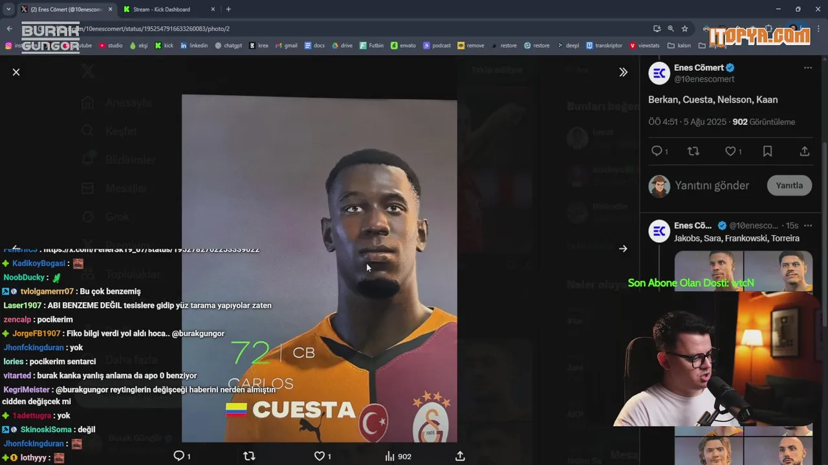Viewport: 828px width, 465px height.
Task: Open more options on Enes Cömert main tweet
Action: coord(807,68)
